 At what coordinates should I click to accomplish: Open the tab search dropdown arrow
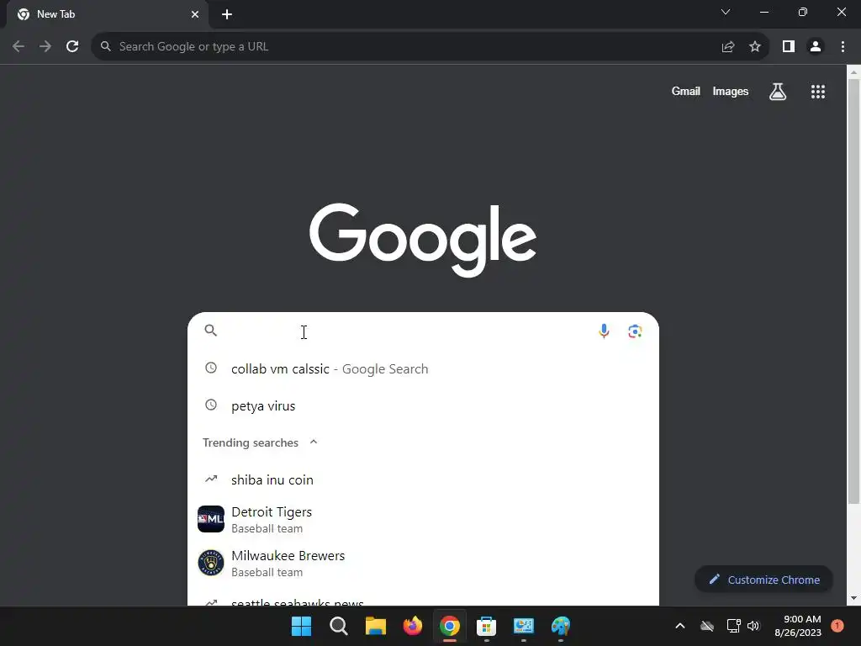(726, 12)
